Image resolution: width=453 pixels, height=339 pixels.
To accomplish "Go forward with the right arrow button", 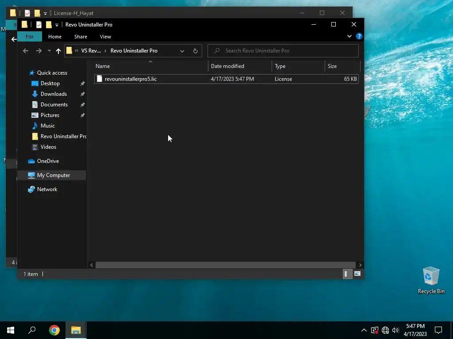I will [39, 51].
